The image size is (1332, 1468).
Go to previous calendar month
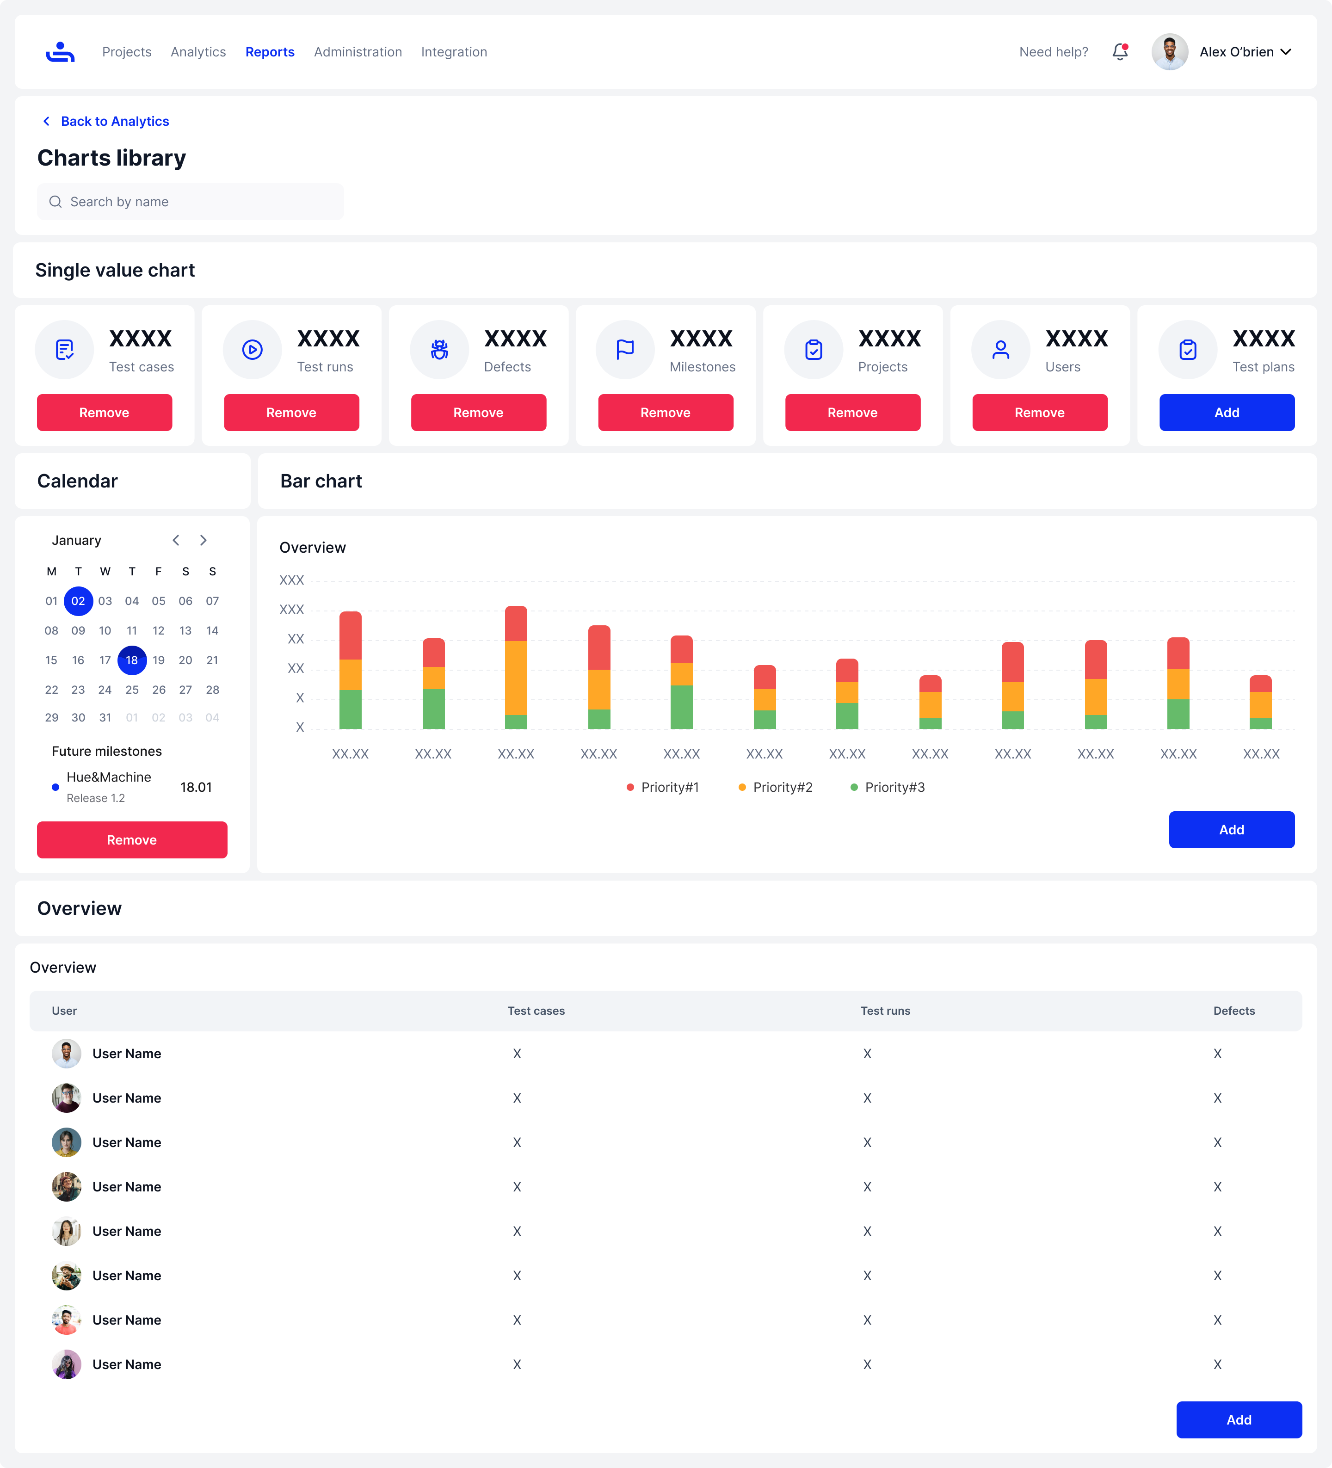(175, 540)
